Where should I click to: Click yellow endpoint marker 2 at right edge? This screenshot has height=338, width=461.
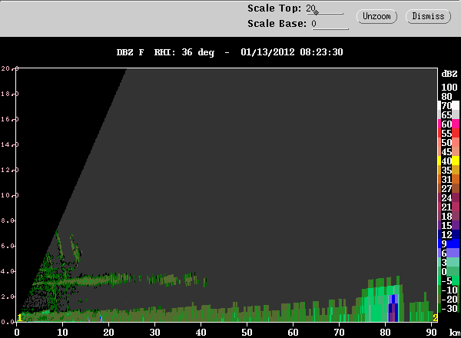coord(435,317)
